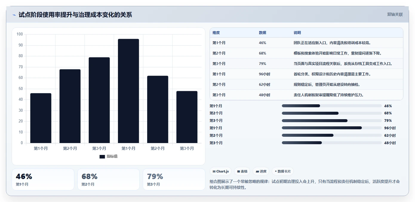
Task: Click the 46% progress bar
Action: coord(332,106)
